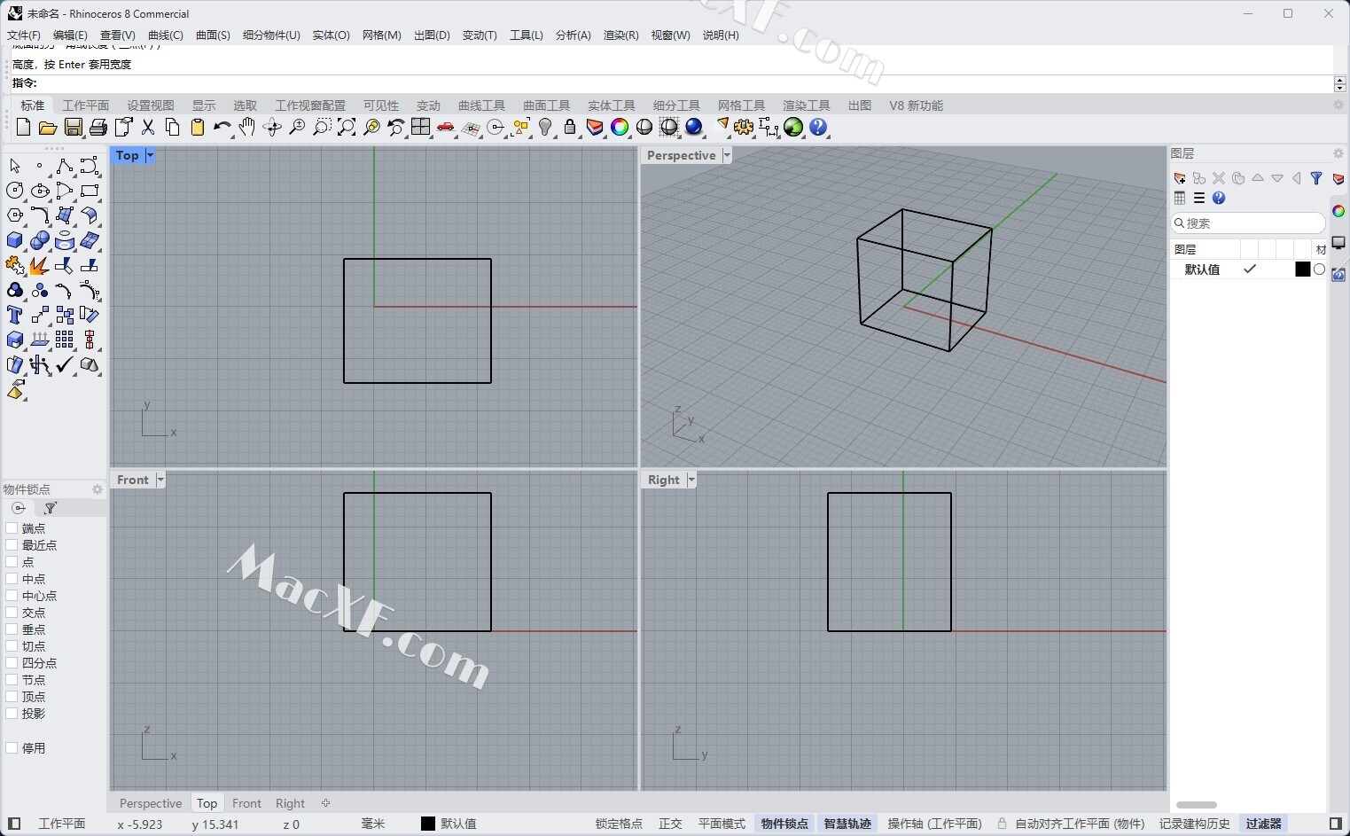The height and width of the screenshot is (836, 1350).
Task: Click the Explode icon in the sidebar
Action: coord(40,265)
